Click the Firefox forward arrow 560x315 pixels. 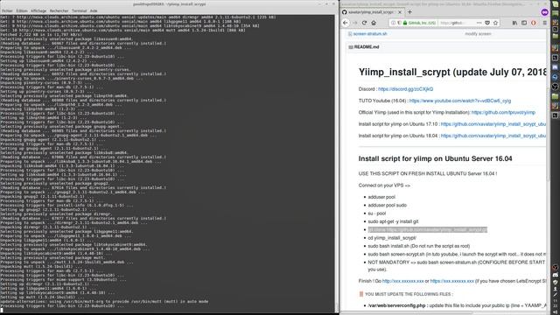tap(355, 23)
